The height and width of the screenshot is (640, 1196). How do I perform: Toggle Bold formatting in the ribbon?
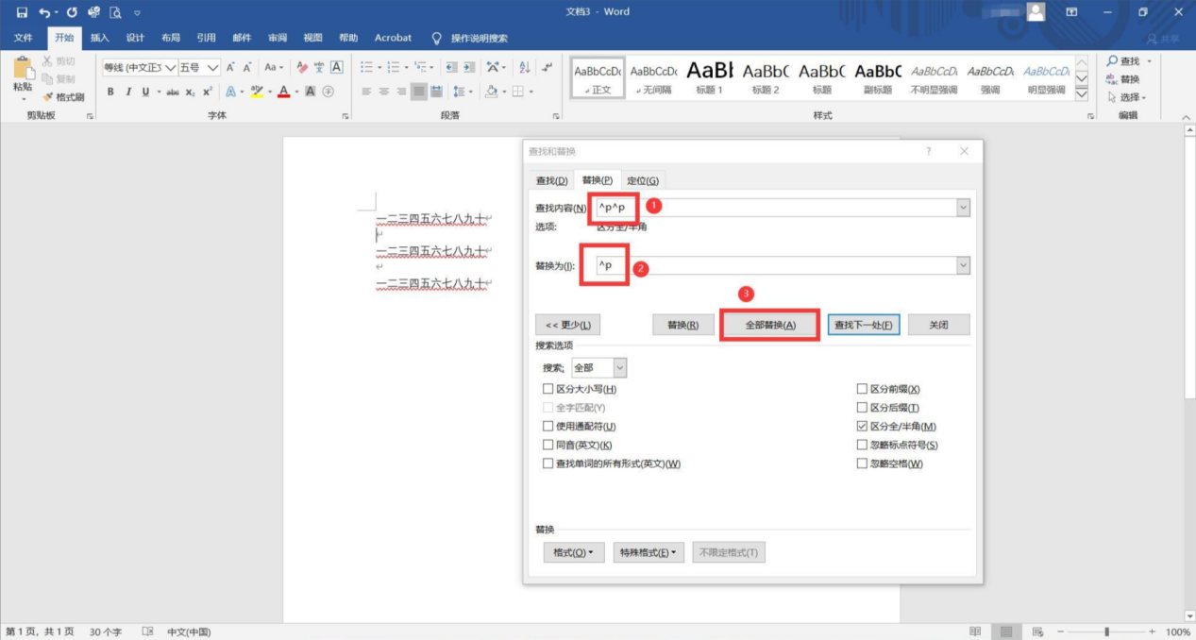[x=110, y=92]
